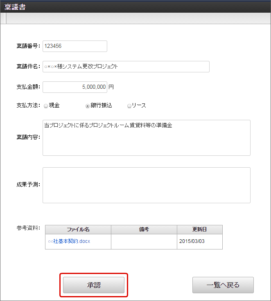
Task: Click inside the 稟議内容 text area
Action: pos(146,138)
